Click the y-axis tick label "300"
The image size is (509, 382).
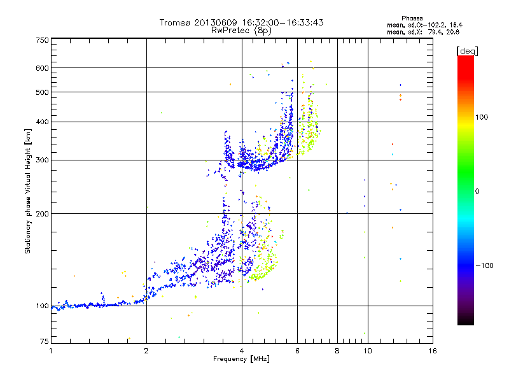click(x=42, y=160)
